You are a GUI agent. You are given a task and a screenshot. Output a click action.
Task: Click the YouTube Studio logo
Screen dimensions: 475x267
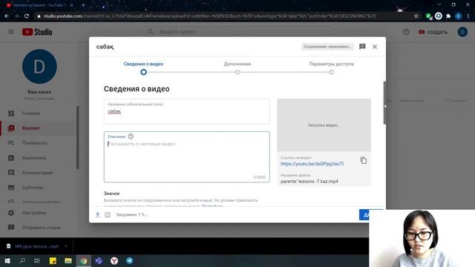tap(37, 32)
